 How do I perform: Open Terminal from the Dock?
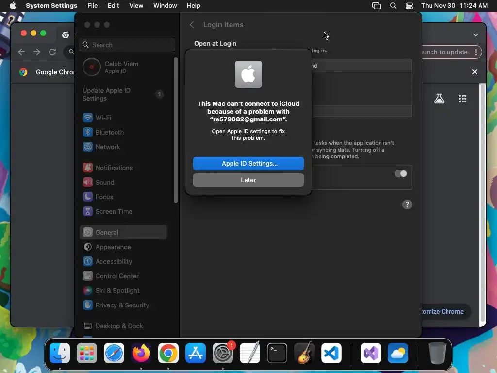277,353
